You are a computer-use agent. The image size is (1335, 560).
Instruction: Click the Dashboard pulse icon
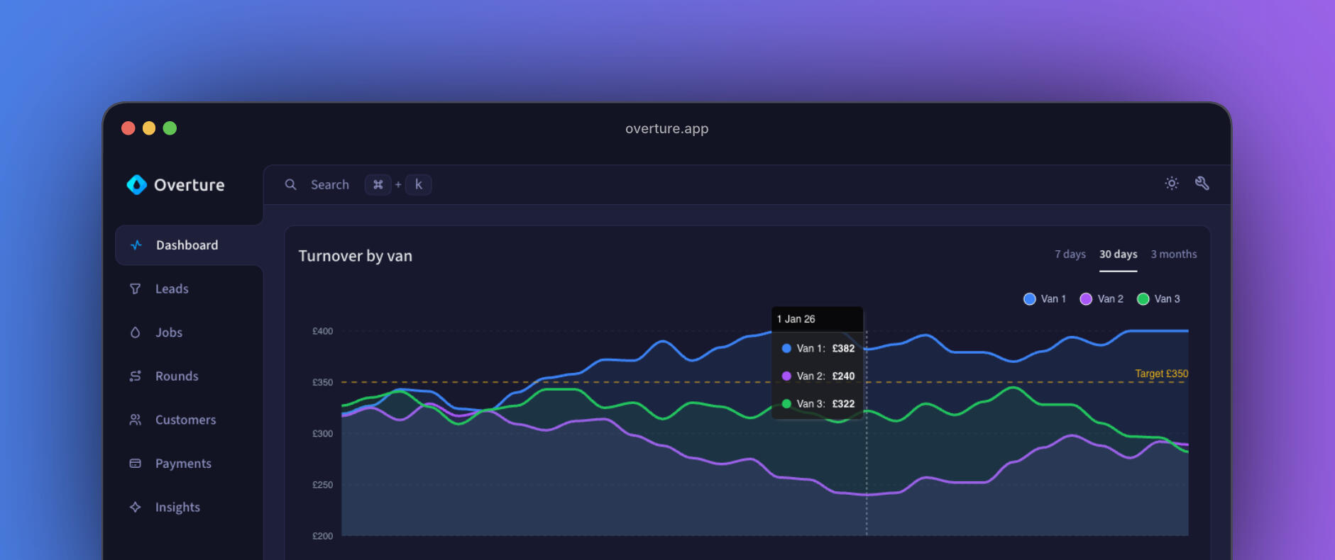136,245
